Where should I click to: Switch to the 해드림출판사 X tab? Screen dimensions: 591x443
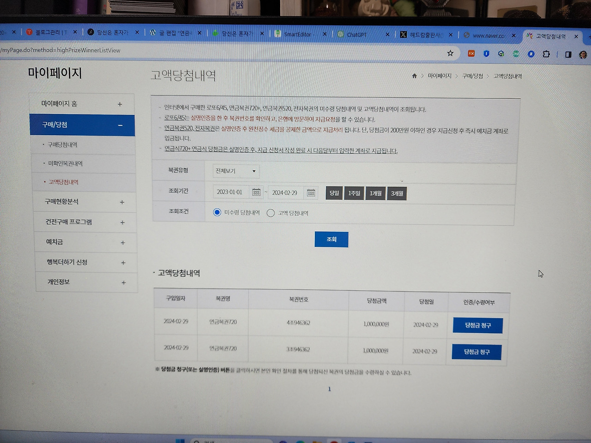(x=425, y=35)
